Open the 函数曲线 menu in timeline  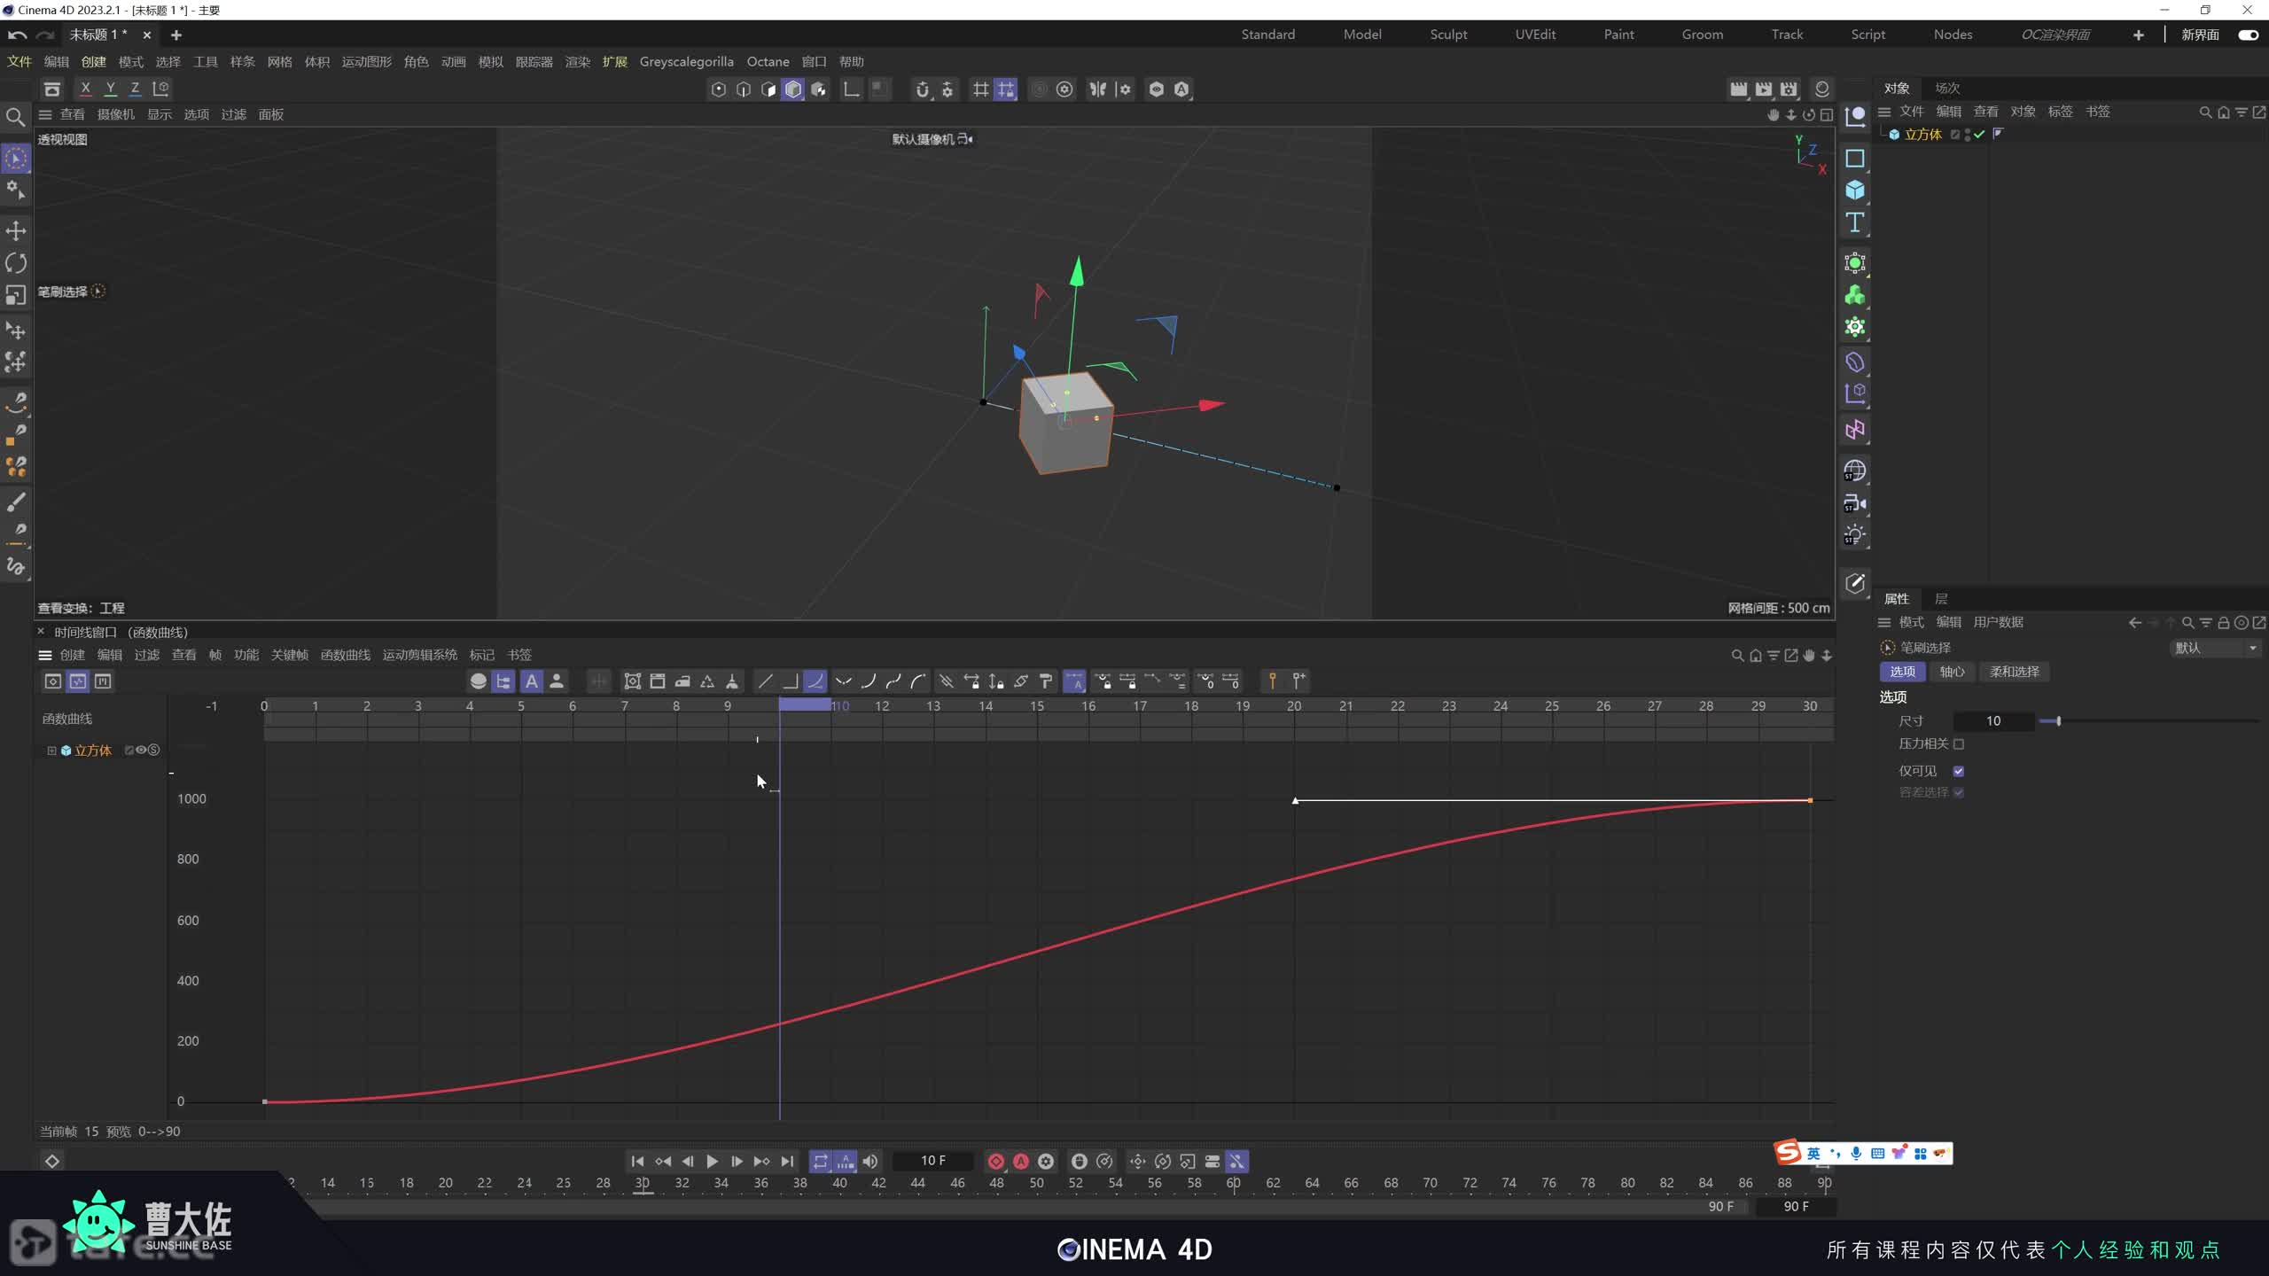pyautogui.click(x=345, y=655)
